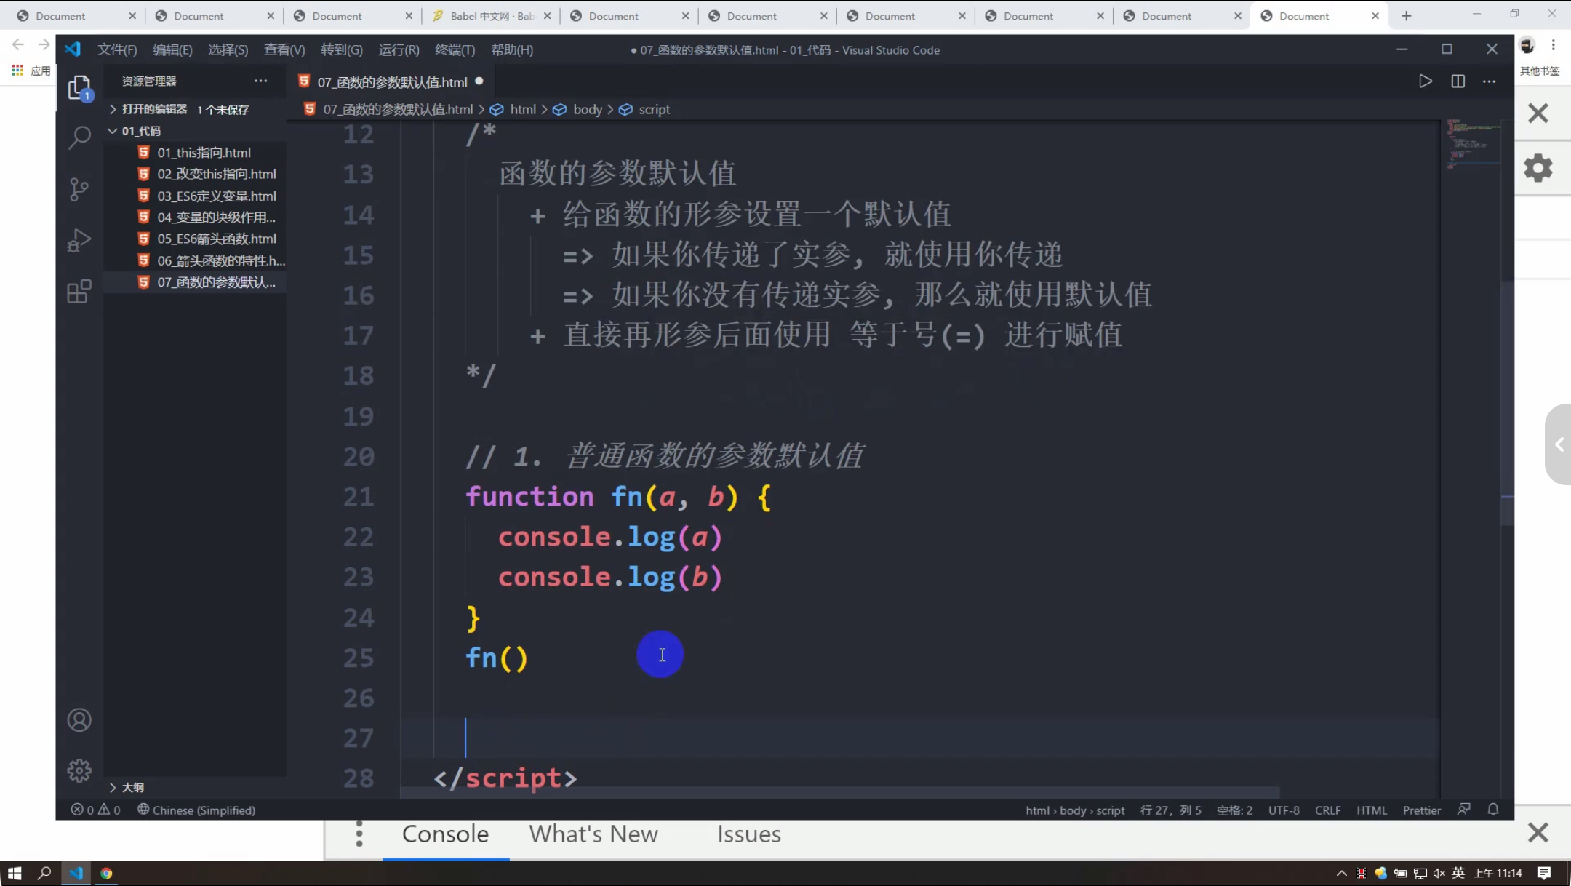Collapse the 01_代码 folder
This screenshot has height=886, width=1571.
pyautogui.click(x=141, y=131)
